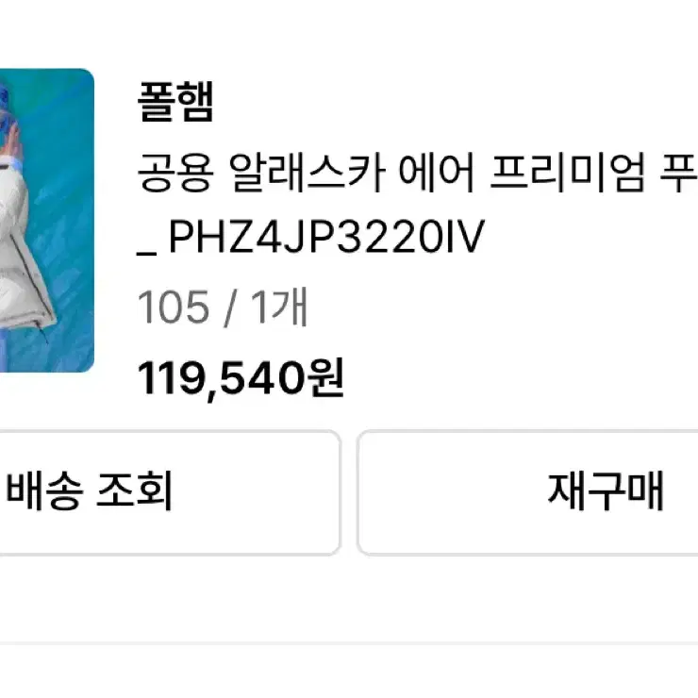Click the word 알래스카 in the title
This screenshot has width=698, height=698.
click(x=307, y=173)
